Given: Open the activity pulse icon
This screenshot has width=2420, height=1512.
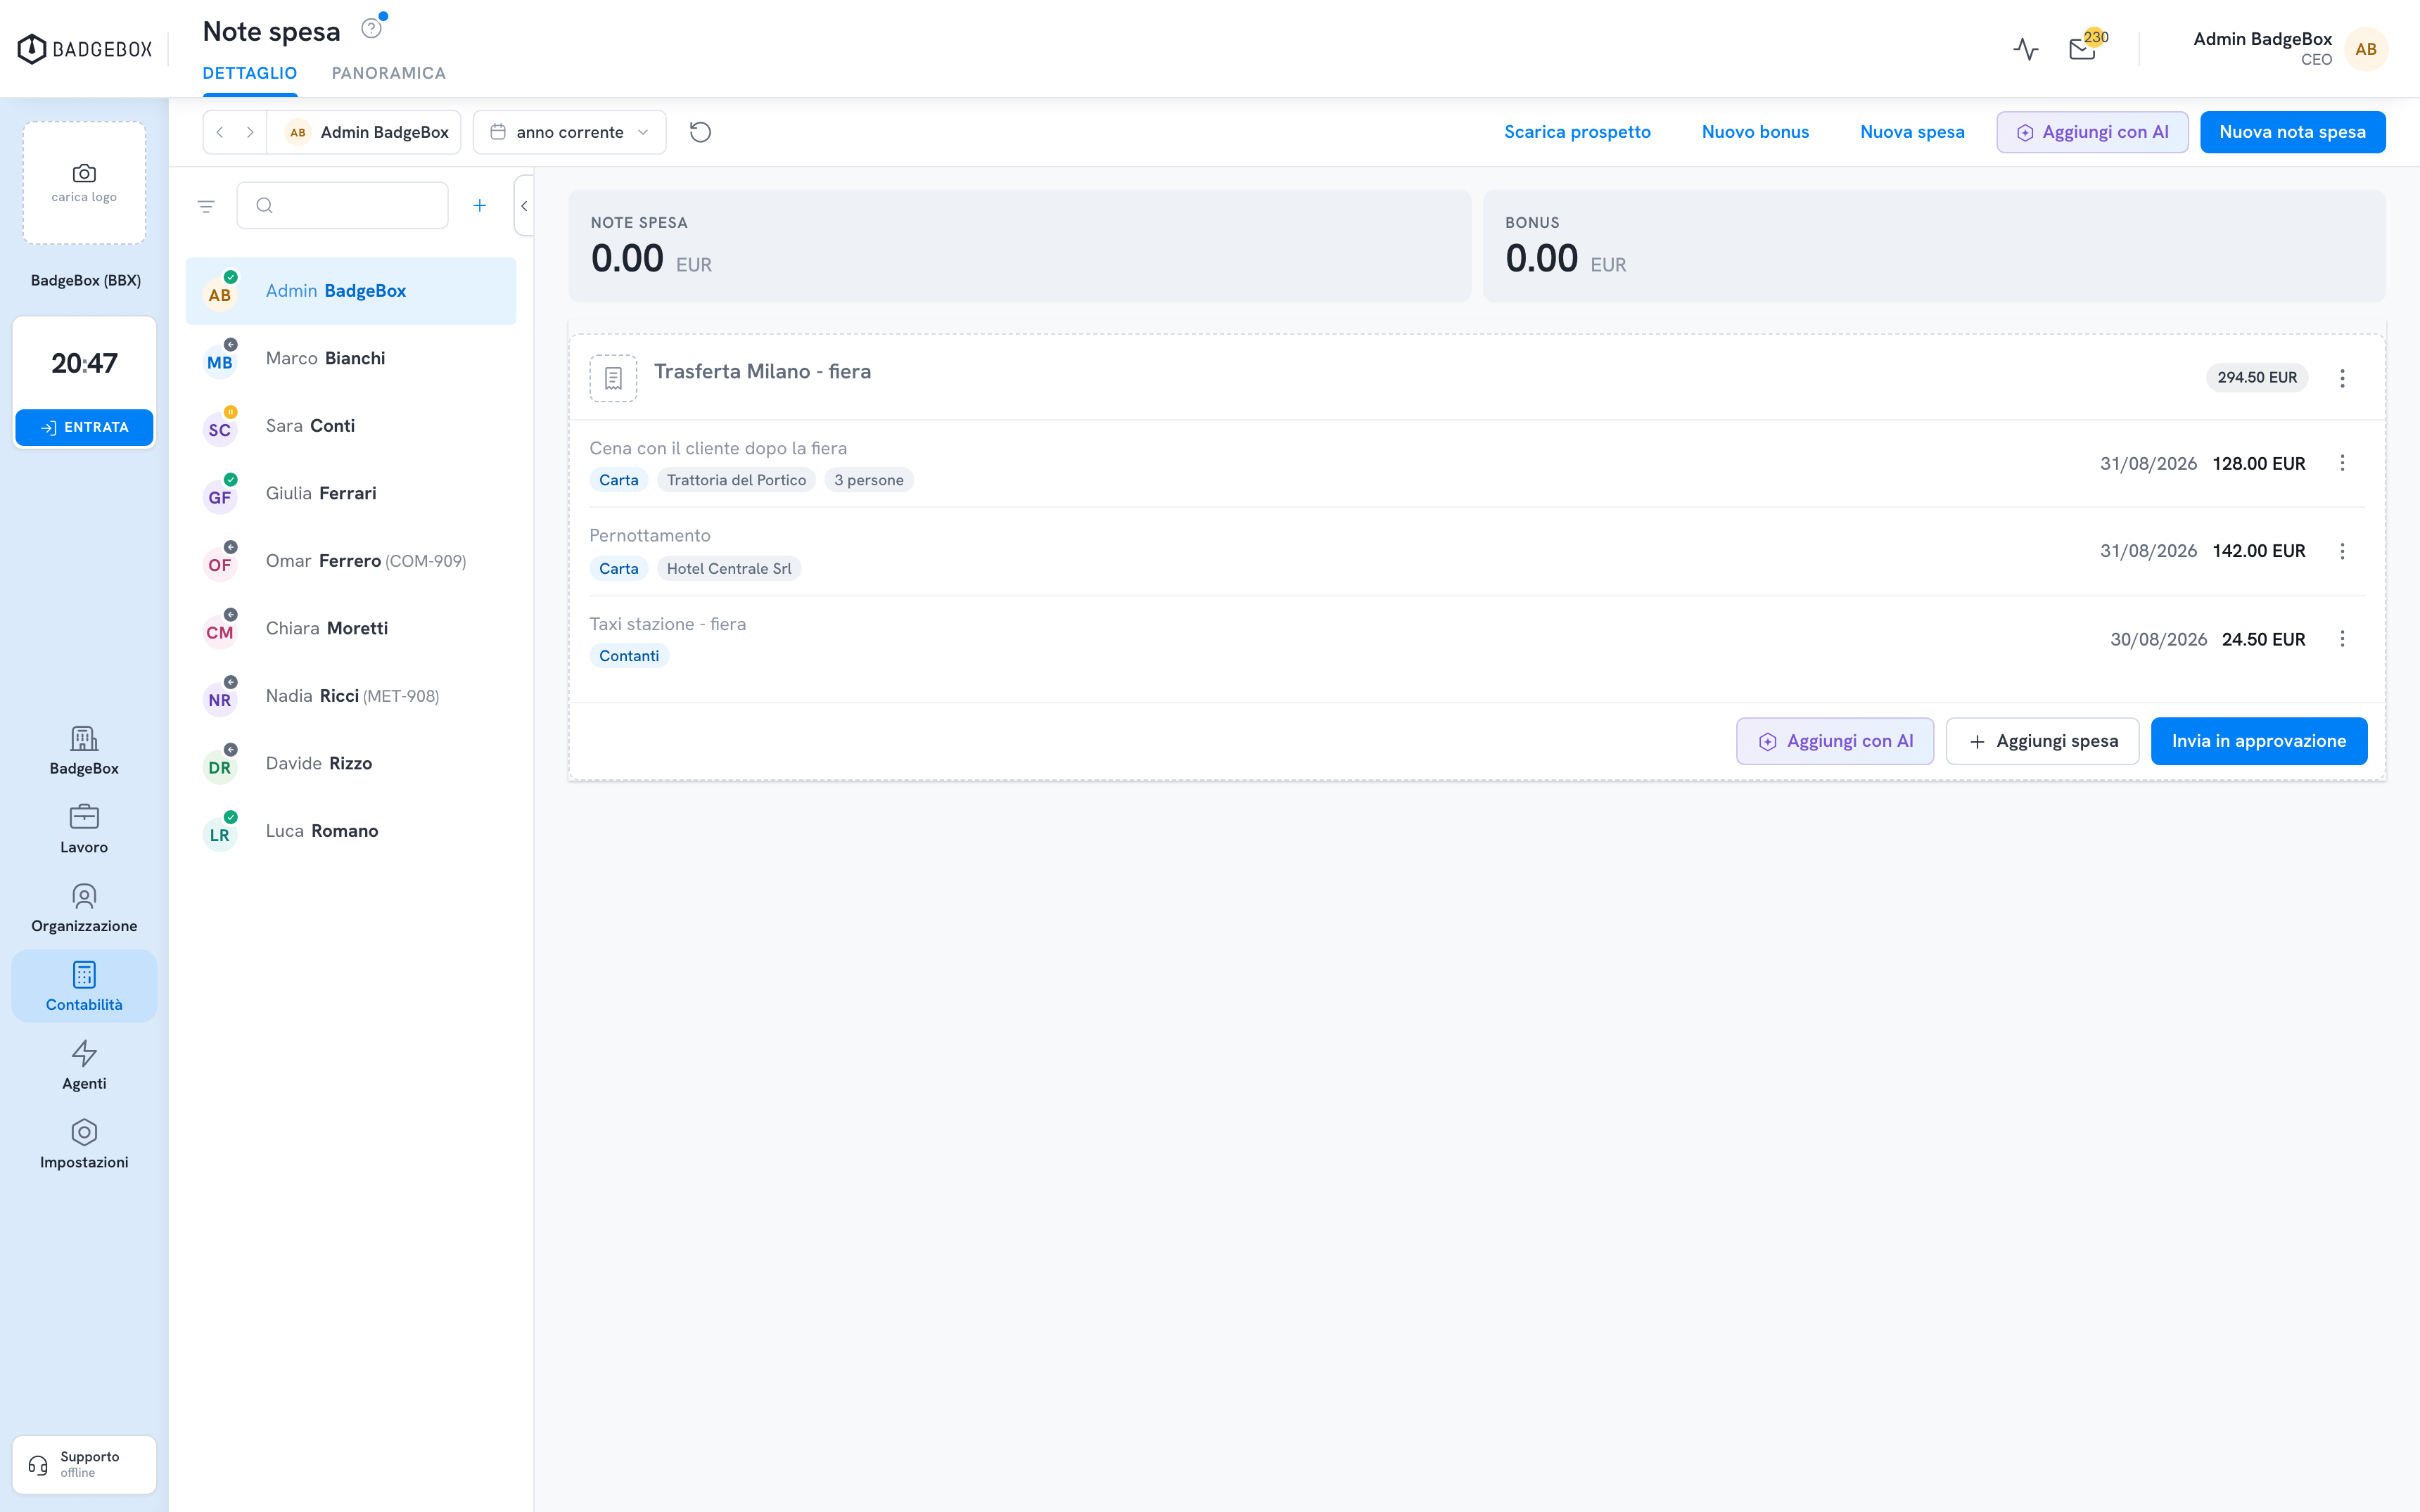Looking at the screenshot, I should tap(2026, 49).
